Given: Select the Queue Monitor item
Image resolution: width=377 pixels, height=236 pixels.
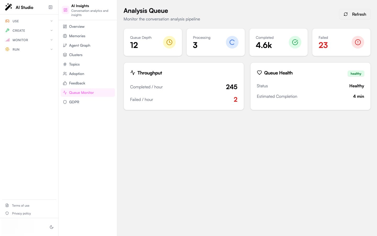Looking at the screenshot, I should pyautogui.click(x=88, y=93).
